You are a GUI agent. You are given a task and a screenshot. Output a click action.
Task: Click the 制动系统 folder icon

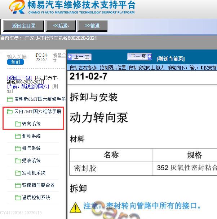click(x=18, y=136)
